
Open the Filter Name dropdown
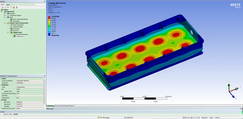click(16, 5)
